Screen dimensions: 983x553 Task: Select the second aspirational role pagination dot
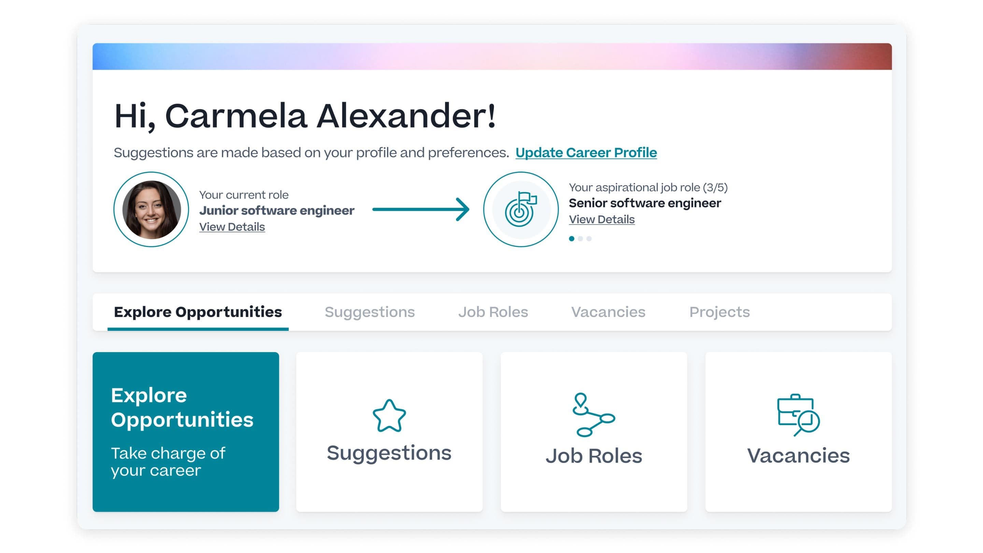pyautogui.click(x=580, y=239)
